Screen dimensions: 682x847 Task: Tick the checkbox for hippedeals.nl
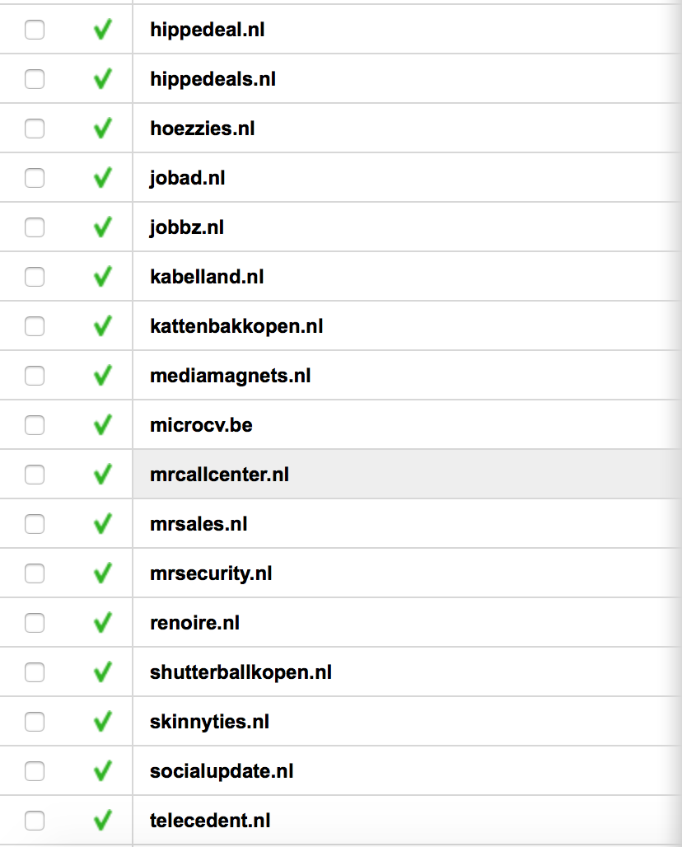click(x=35, y=79)
